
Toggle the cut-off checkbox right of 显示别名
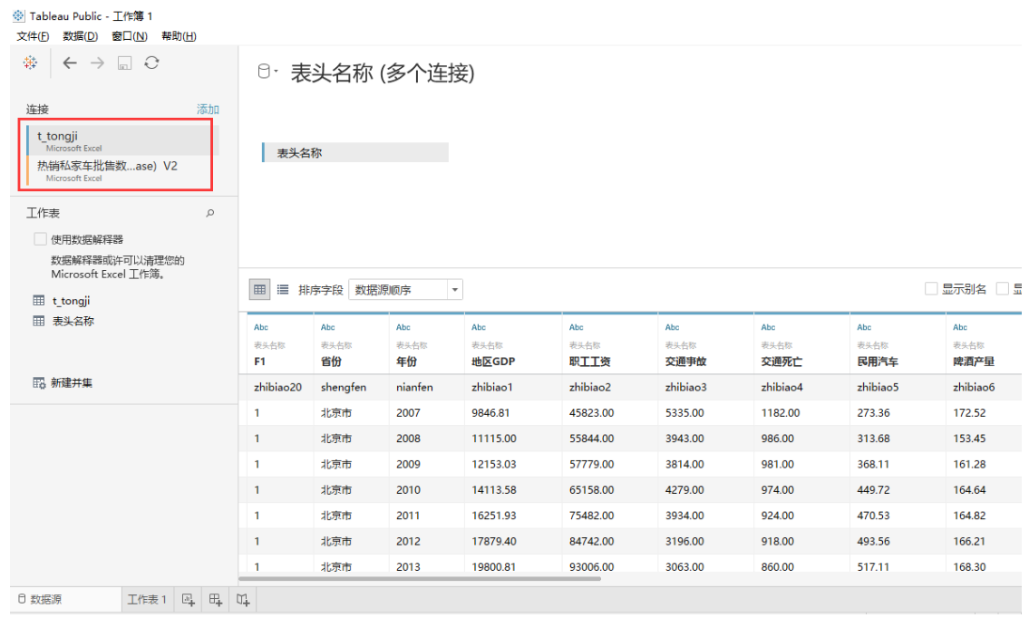tap(1002, 289)
